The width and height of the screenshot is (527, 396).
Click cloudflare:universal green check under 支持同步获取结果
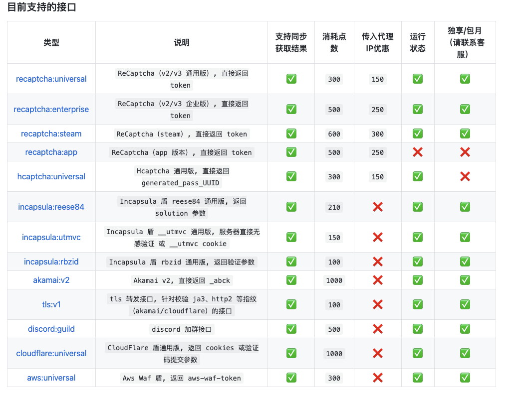(x=291, y=353)
